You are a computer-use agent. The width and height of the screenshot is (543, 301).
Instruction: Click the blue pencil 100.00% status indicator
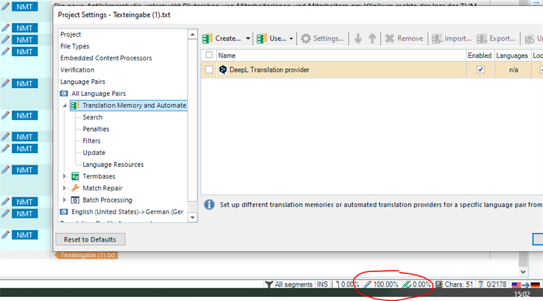coord(381,284)
